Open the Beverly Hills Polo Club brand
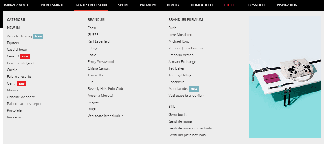This screenshot has width=324, height=144. [x=105, y=89]
